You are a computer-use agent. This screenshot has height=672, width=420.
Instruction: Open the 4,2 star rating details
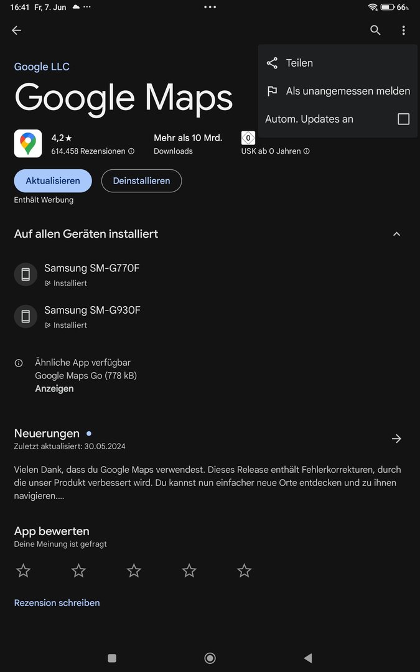point(62,138)
